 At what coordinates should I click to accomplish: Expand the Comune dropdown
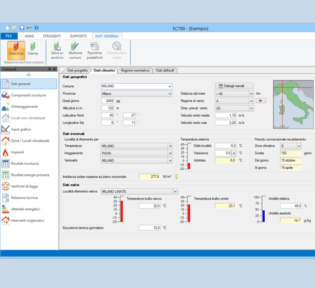point(170,86)
